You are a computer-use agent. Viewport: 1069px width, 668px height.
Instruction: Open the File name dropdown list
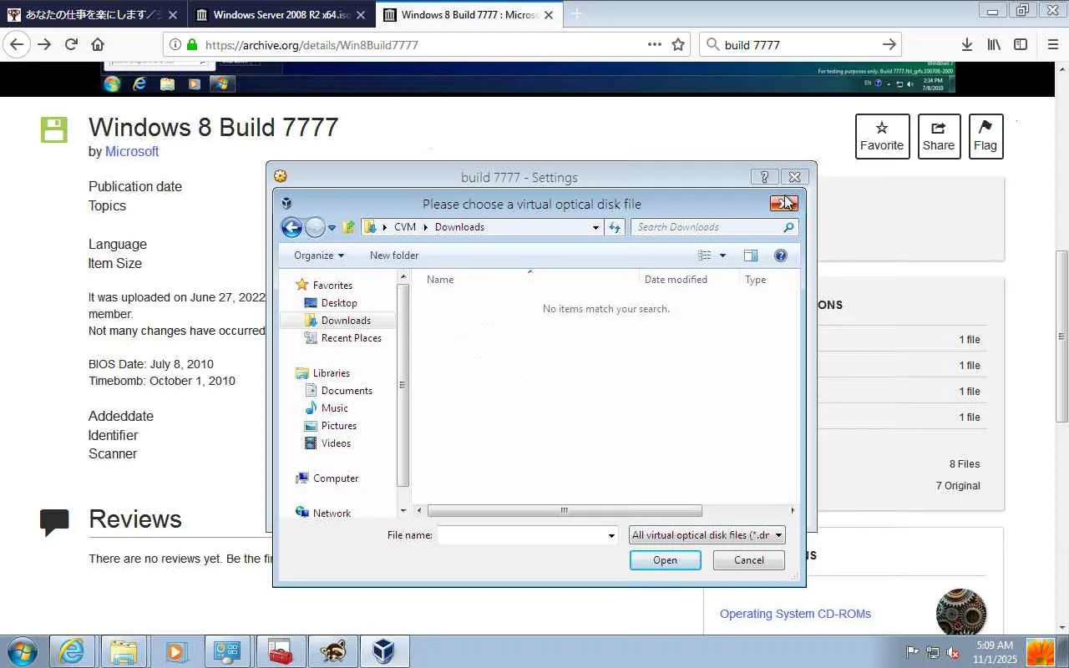(611, 535)
